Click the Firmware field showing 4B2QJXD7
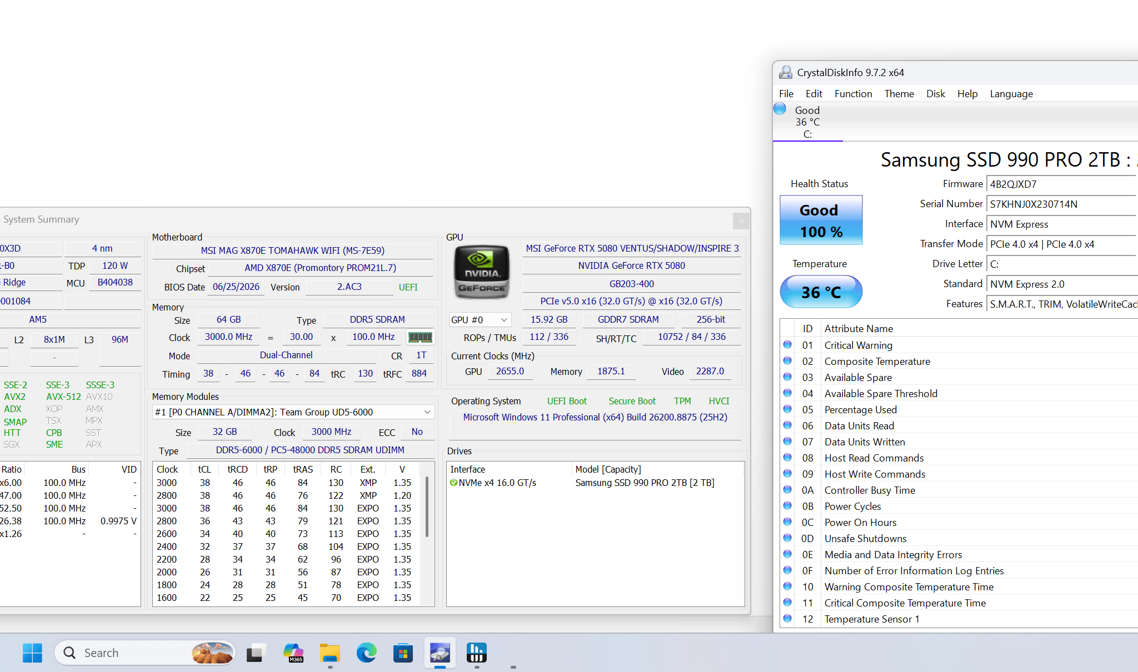Viewport: 1138px width, 672px height. pyautogui.click(x=1062, y=184)
